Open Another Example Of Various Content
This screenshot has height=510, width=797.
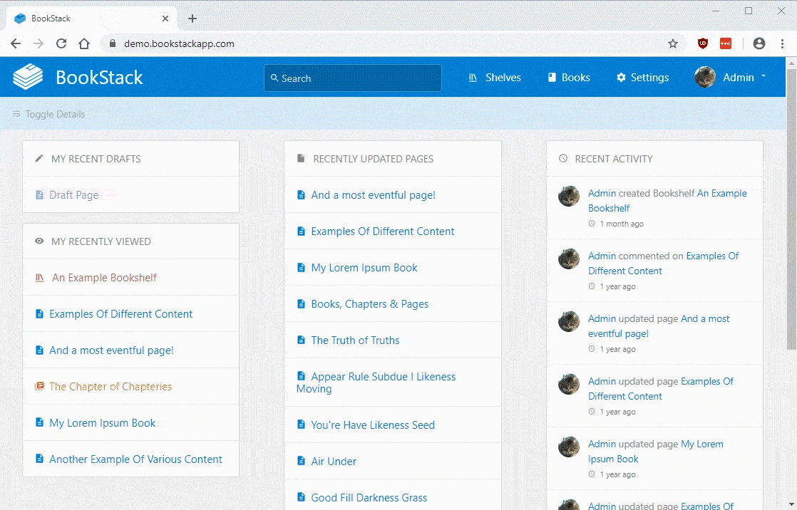pos(135,459)
